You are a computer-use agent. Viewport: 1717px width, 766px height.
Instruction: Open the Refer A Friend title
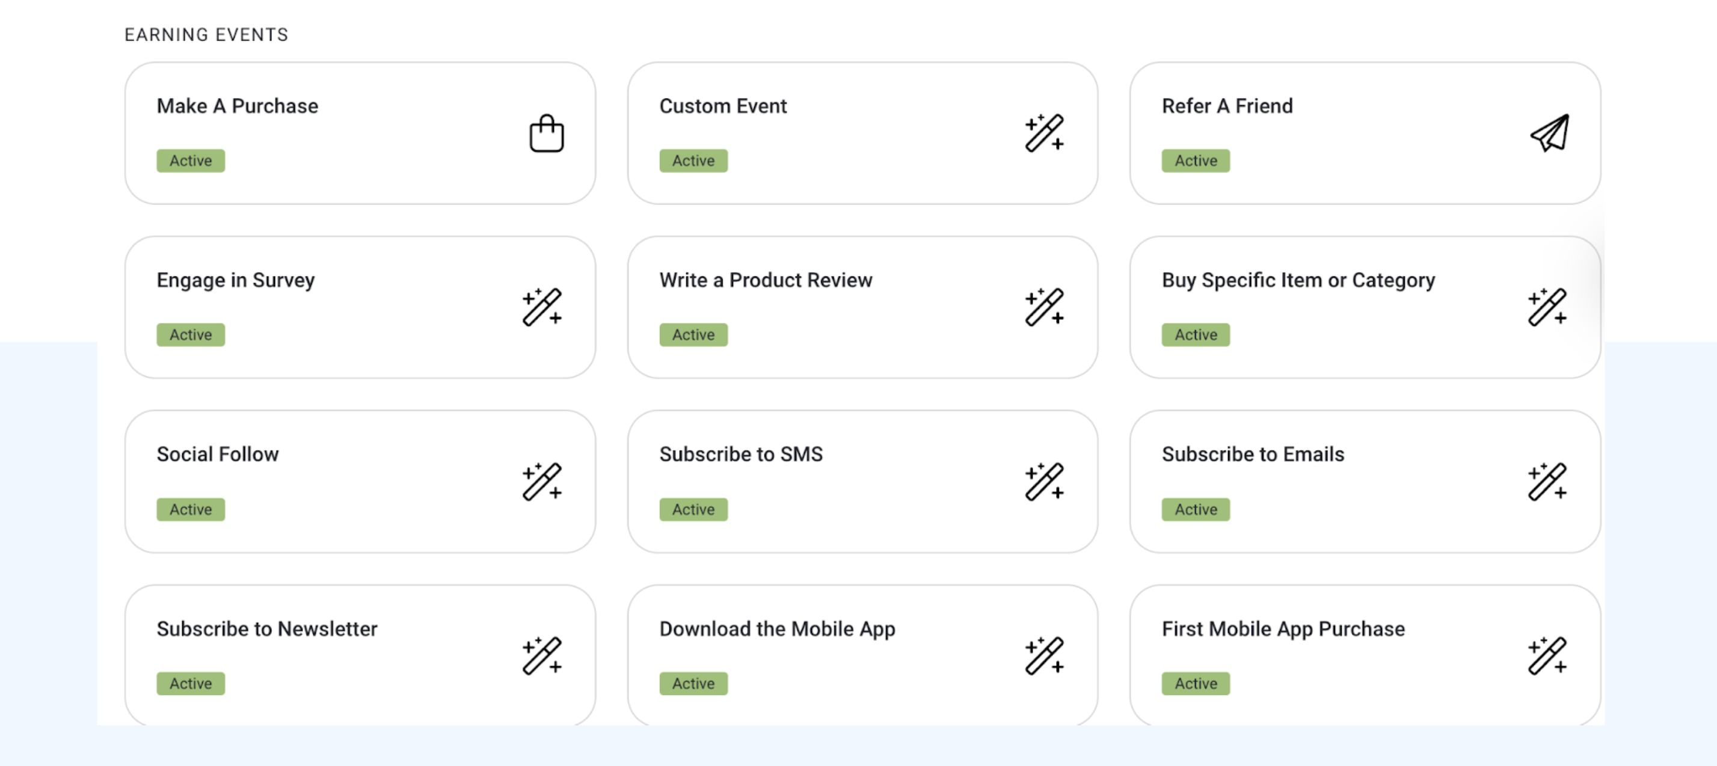(x=1227, y=106)
